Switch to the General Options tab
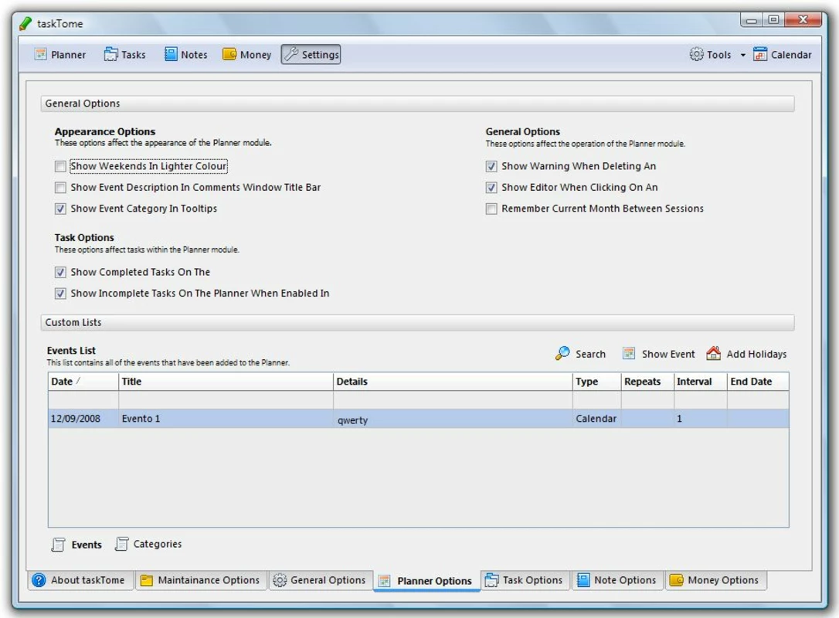 [x=320, y=580]
